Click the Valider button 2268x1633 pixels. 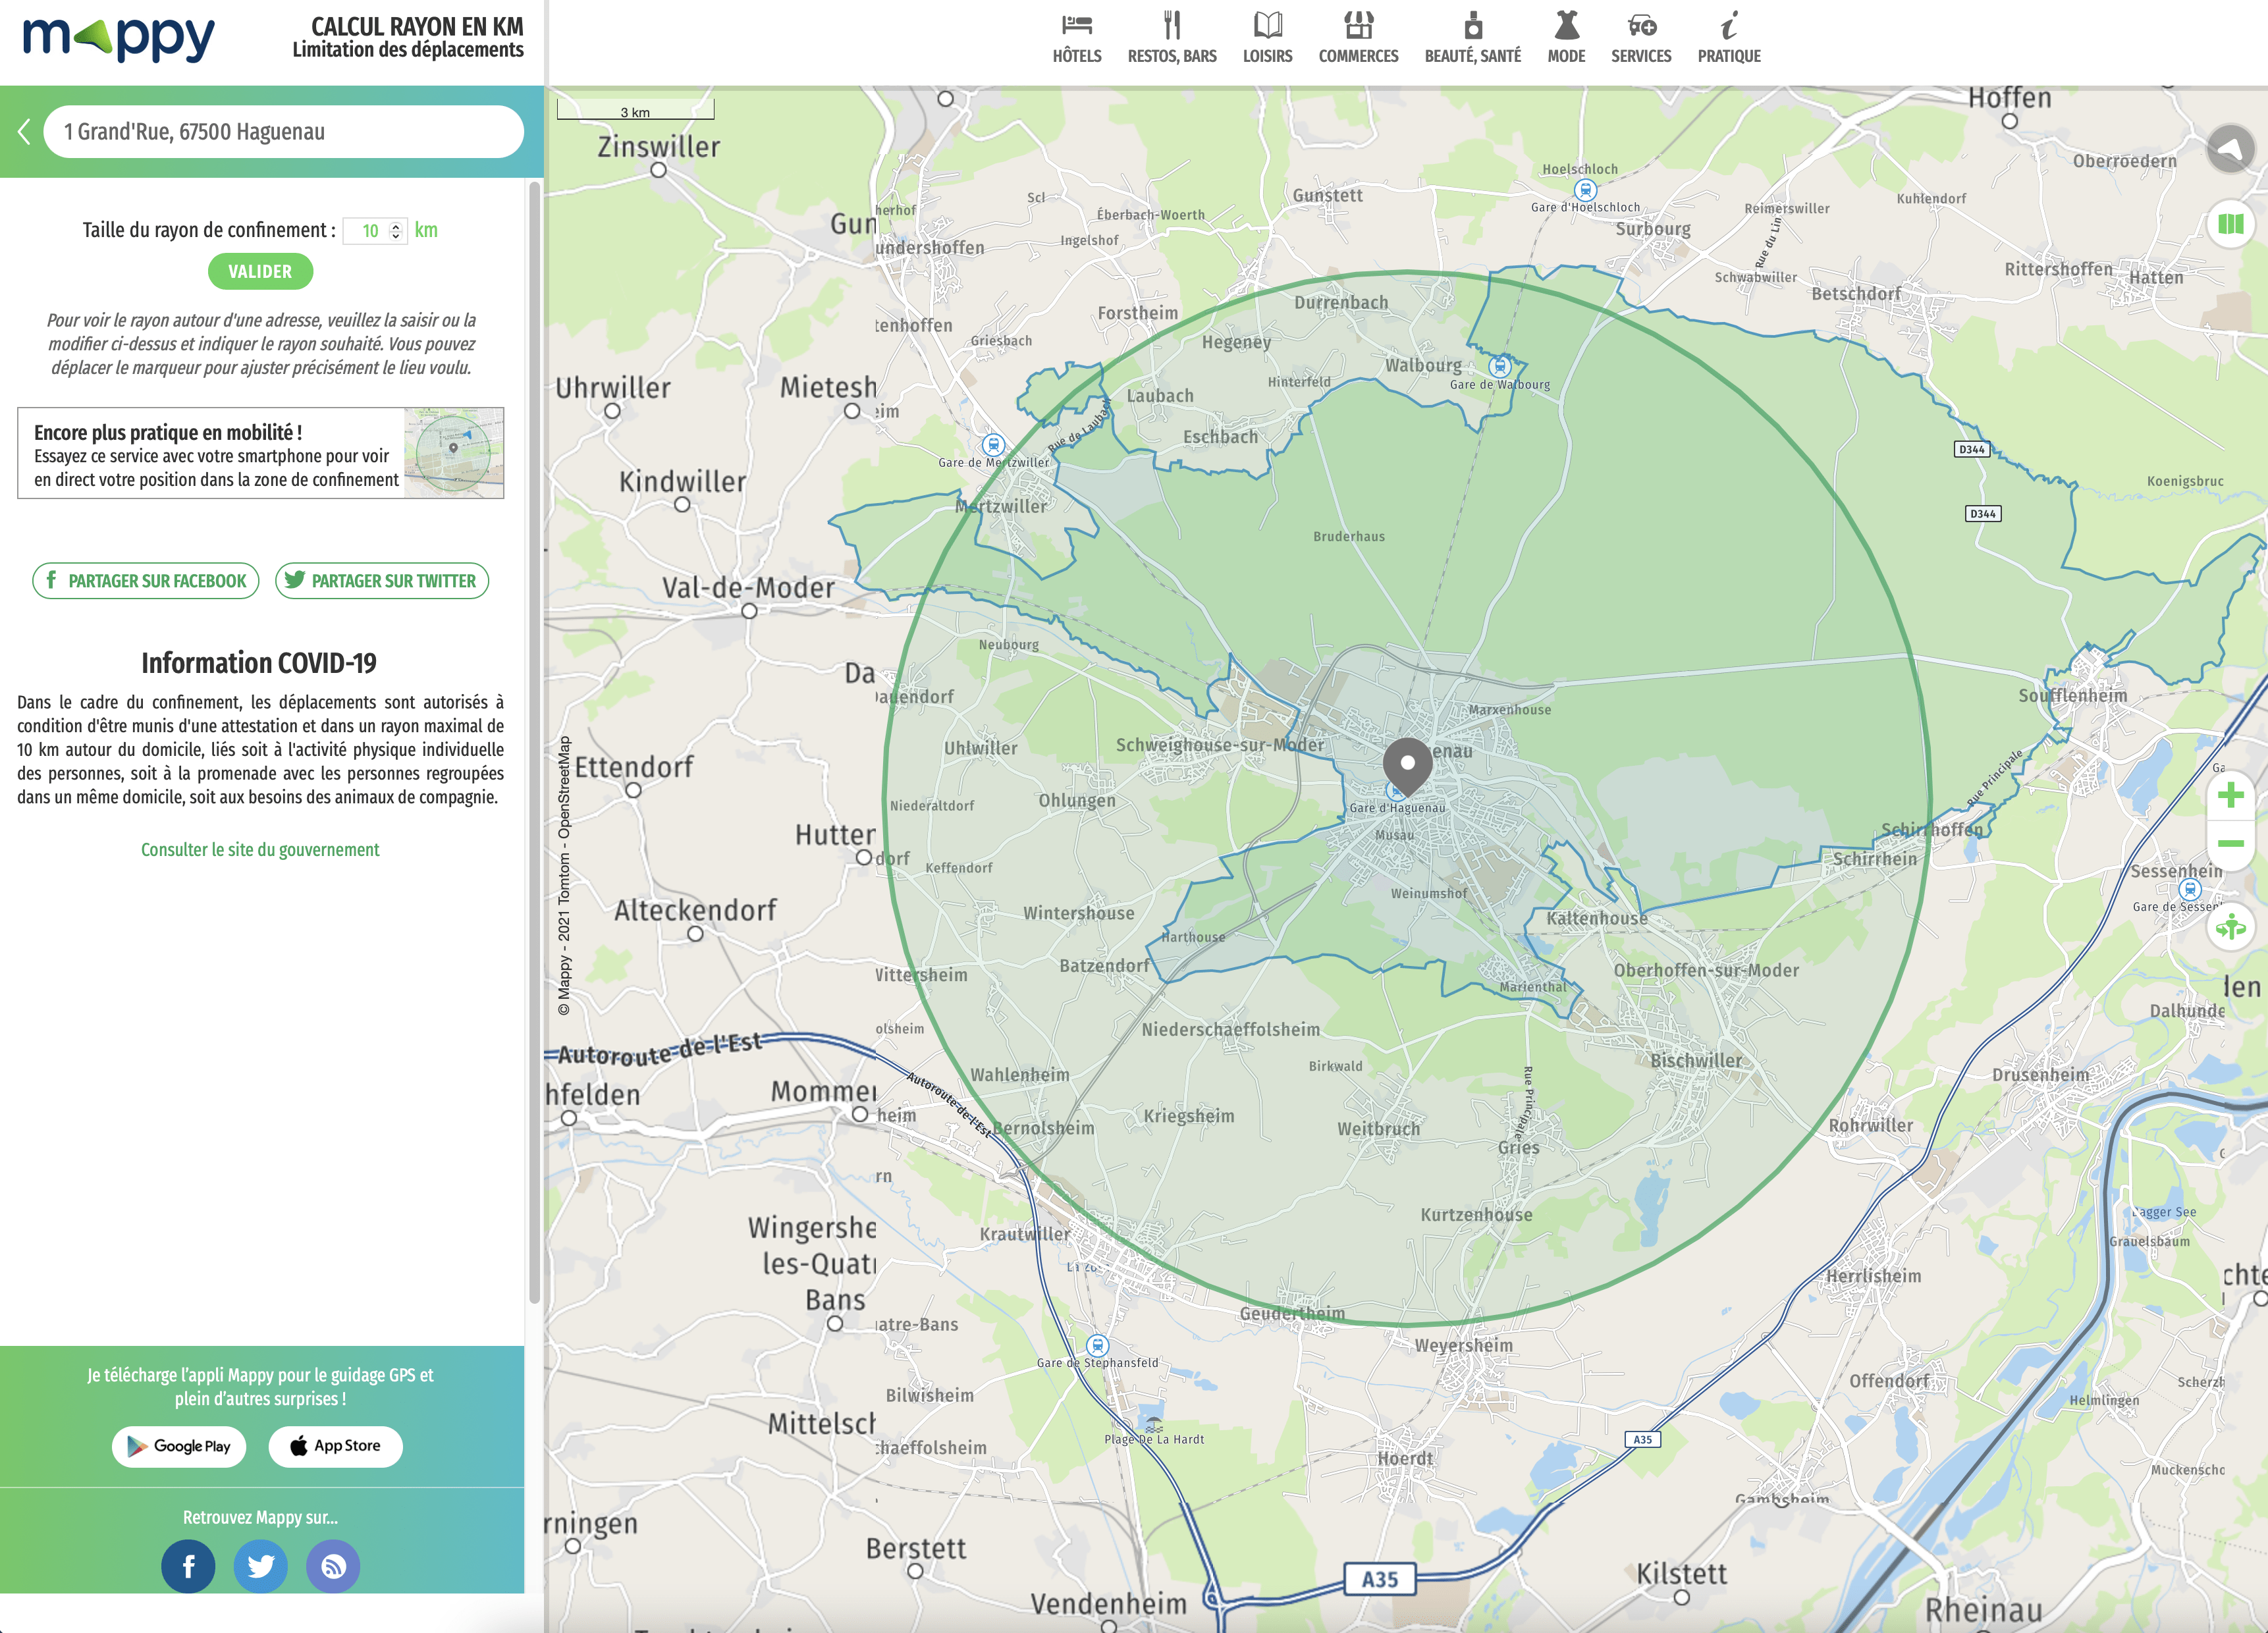260,272
